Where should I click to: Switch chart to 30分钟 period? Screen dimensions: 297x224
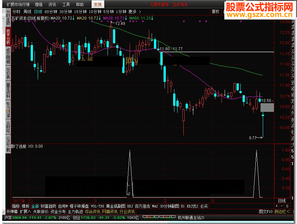pos(66,12)
